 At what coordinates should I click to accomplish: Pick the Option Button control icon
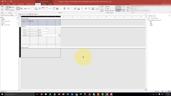86,9
